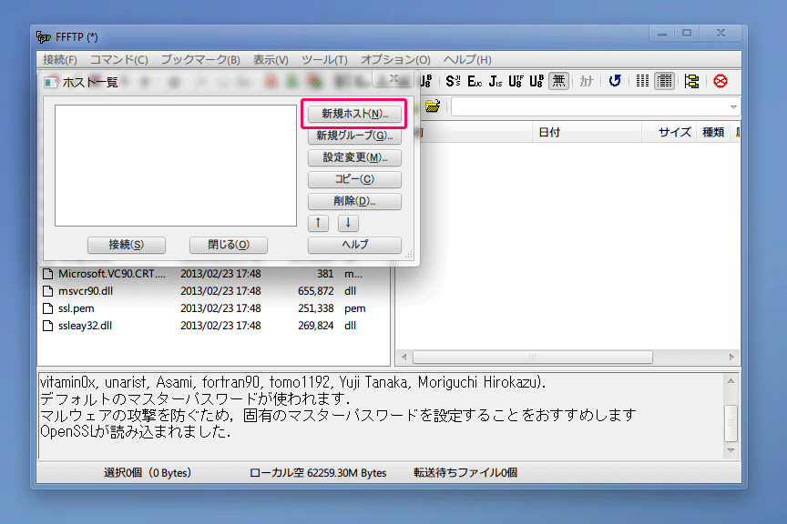Expand the remote path dropdown
787x524 pixels.
pyautogui.click(x=733, y=106)
